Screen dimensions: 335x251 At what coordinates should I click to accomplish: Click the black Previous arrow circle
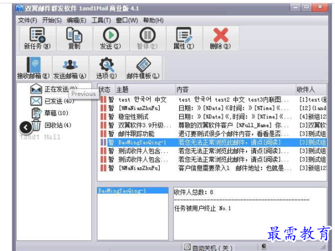coord(26,128)
